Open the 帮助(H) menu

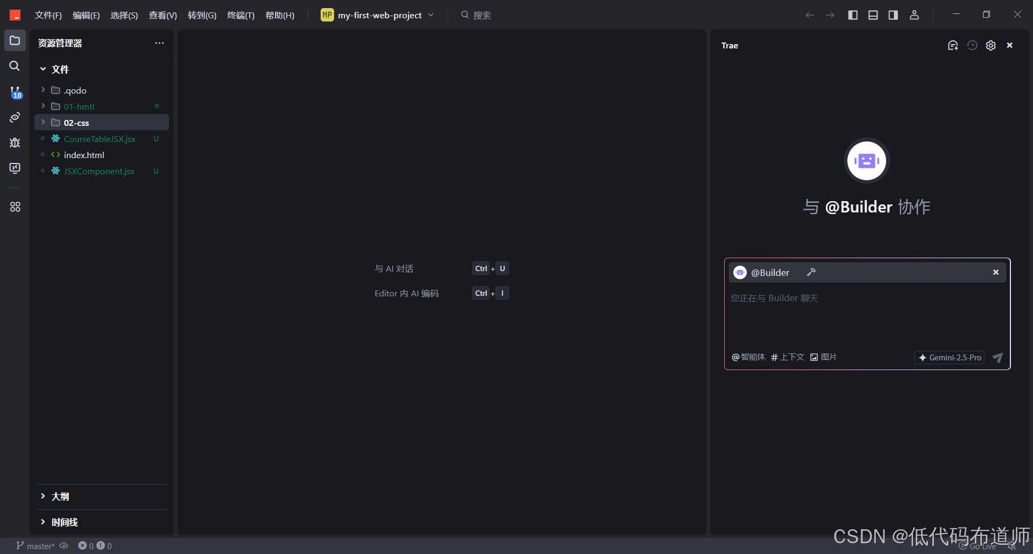pyautogui.click(x=280, y=15)
